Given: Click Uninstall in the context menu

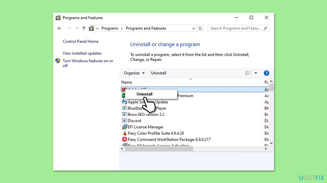Looking at the screenshot, I should coord(144,94).
